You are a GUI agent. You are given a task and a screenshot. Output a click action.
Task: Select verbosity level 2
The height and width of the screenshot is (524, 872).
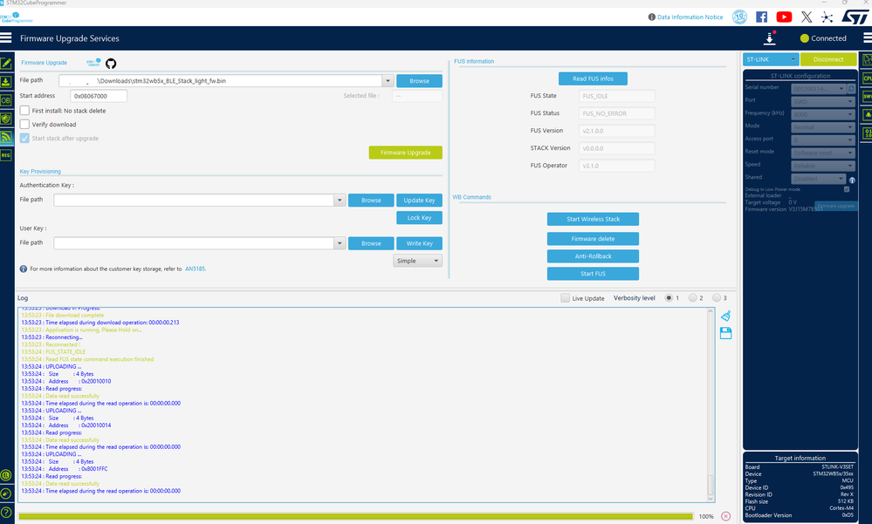692,298
